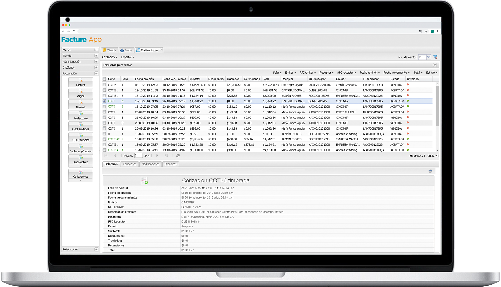Open the Exportar menu
The image size is (501, 287).
pos(127,57)
